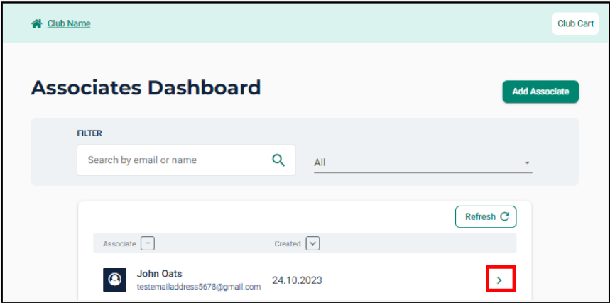Toggle the Created column sort arrow
The image size is (610, 303).
(x=312, y=243)
